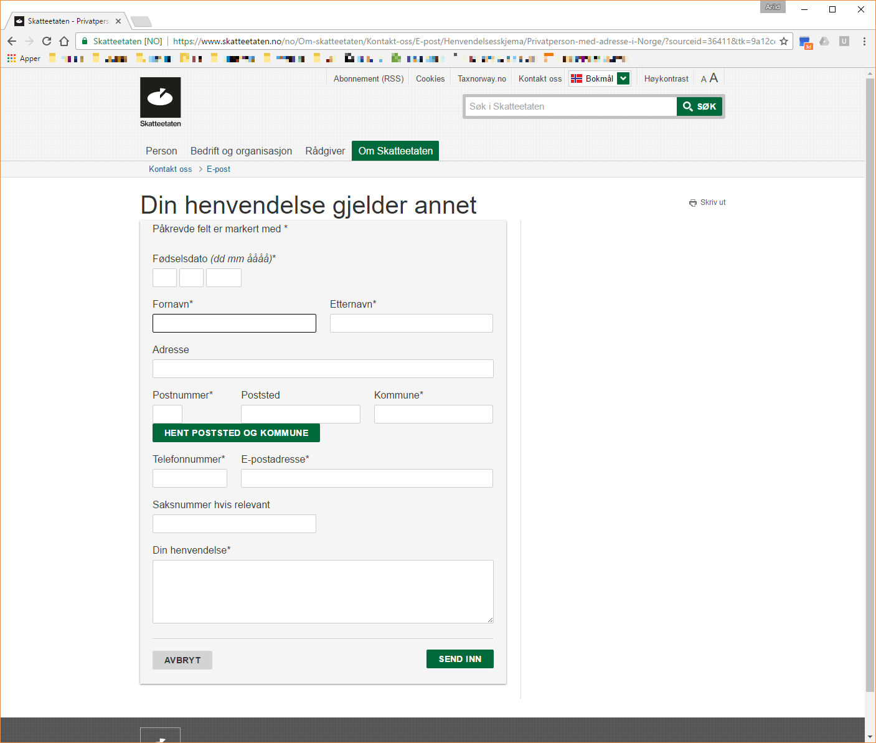Open the Om Skatteetaten tab
876x743 pixels.
click(395, 151)
